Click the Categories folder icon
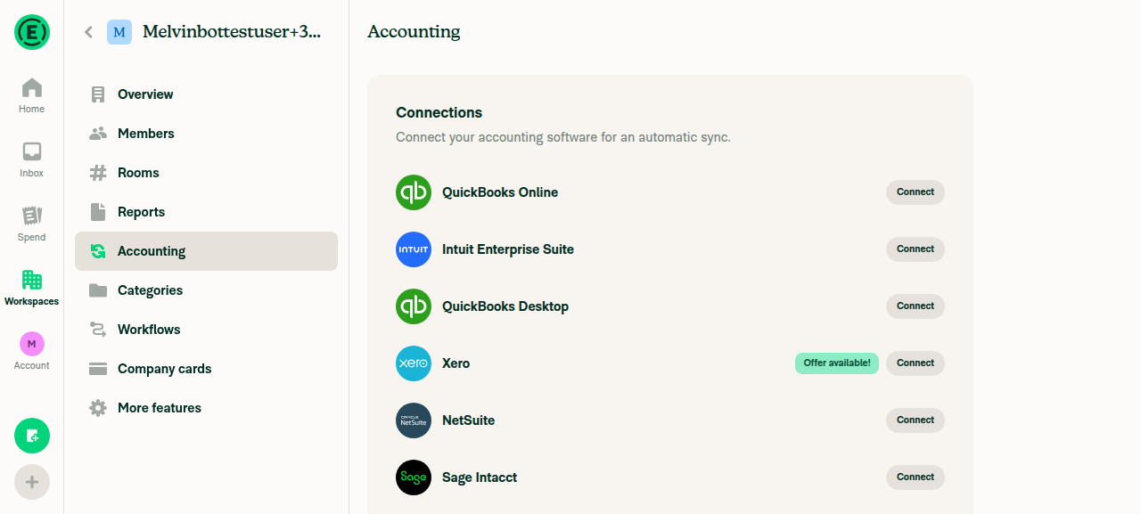1141x514 pixels. click(98, 290)
